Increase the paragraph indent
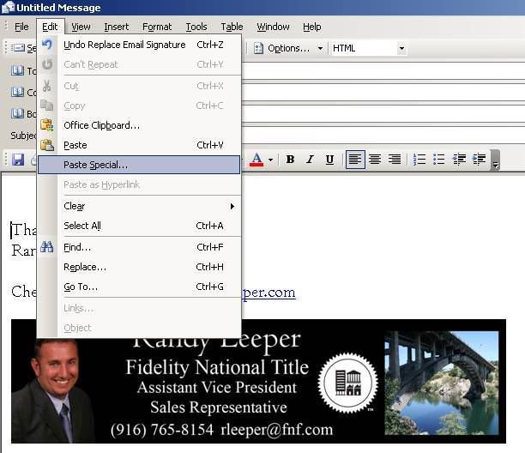This screenshot has width=525, height=453. (479, 160)
